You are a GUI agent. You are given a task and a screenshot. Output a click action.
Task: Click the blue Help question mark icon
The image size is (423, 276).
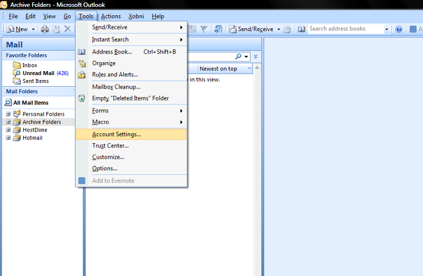pyautogui.click(x=399, y=29)
